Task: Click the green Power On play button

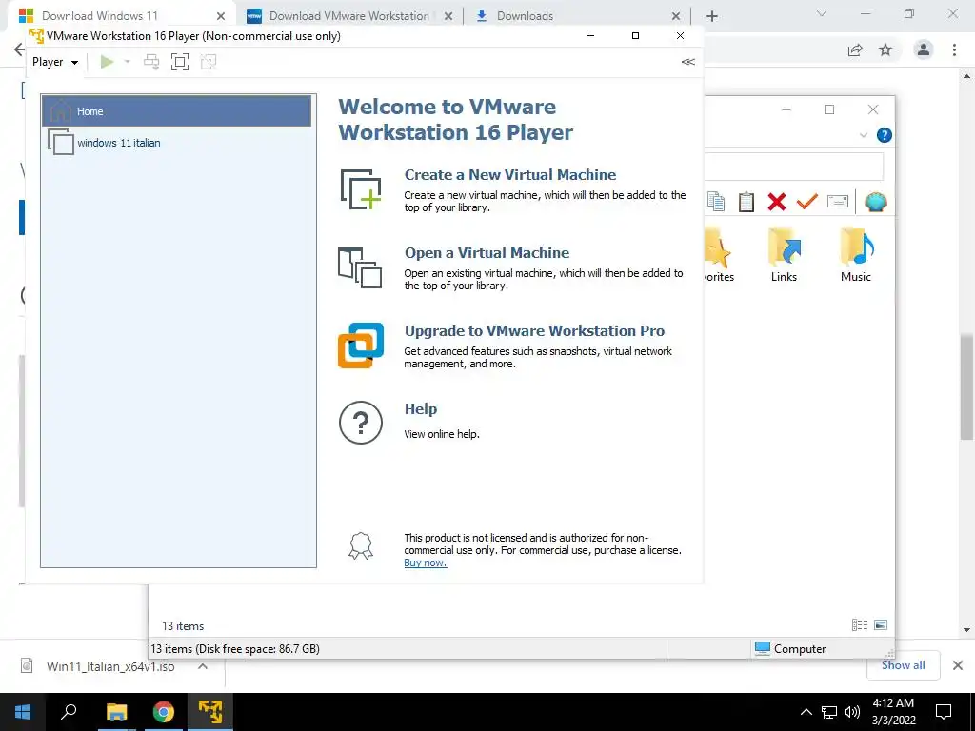Action: 107,62
